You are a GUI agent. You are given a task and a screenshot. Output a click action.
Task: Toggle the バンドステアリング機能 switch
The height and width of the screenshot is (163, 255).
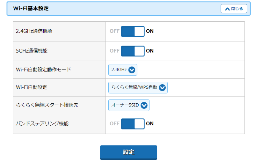133,123
